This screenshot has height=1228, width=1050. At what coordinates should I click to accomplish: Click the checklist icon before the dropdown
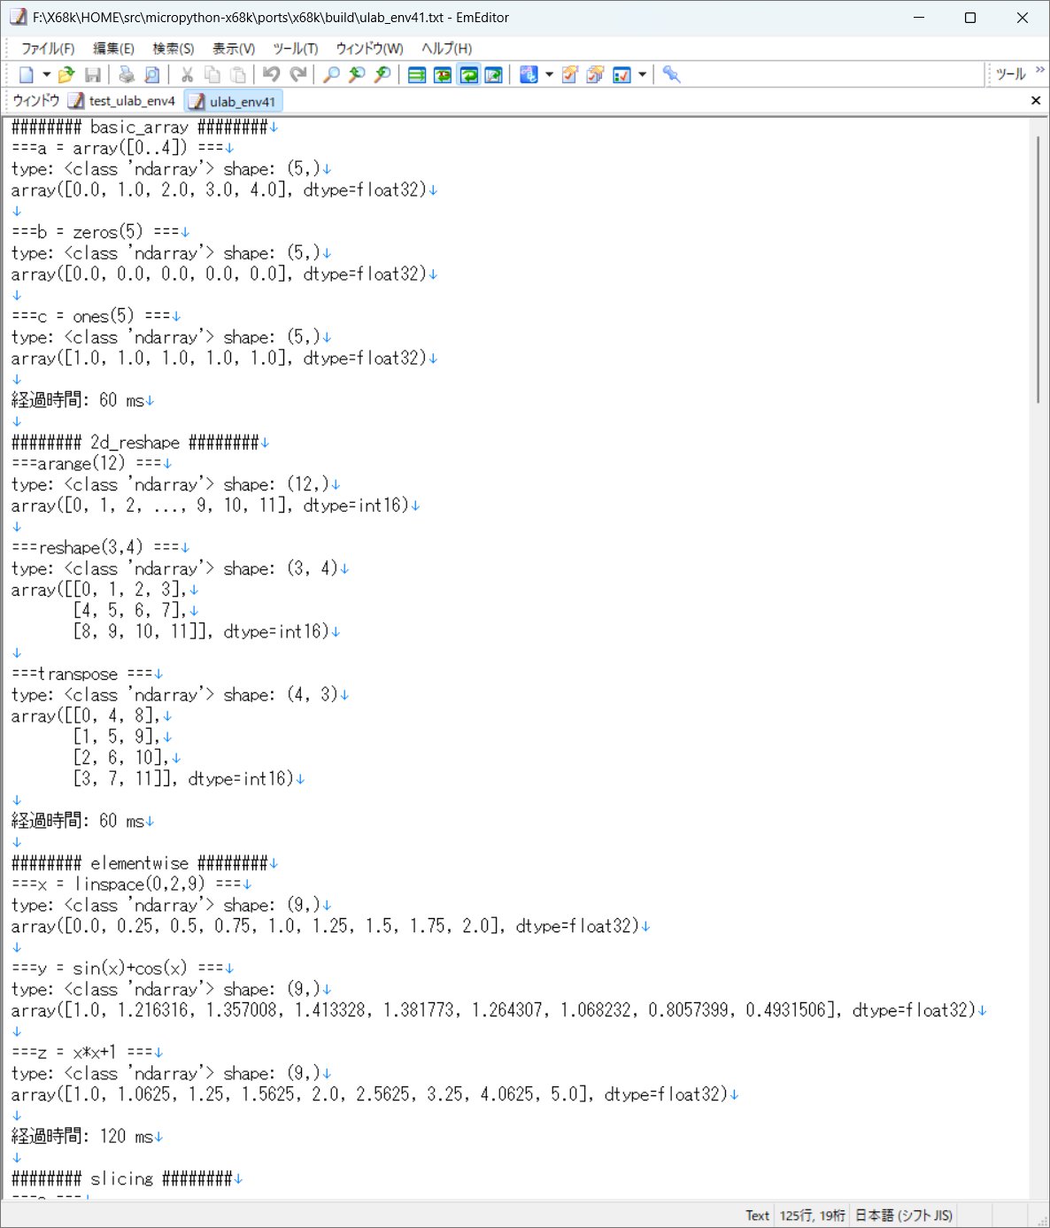[622, 75]
